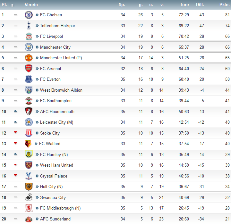Screen dimensions: 231x224
Task: Click the Manchester United crest icon
Action: click(x=29, y=58)
